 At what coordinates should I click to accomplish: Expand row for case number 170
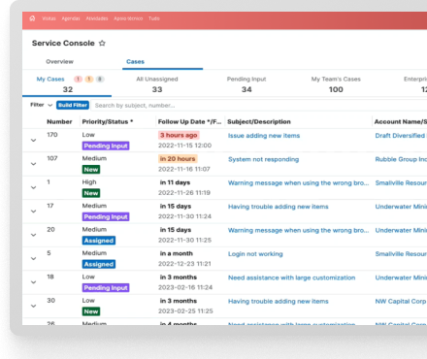[x=33, y=141]
